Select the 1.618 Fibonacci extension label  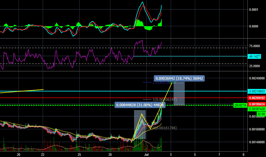168,82
